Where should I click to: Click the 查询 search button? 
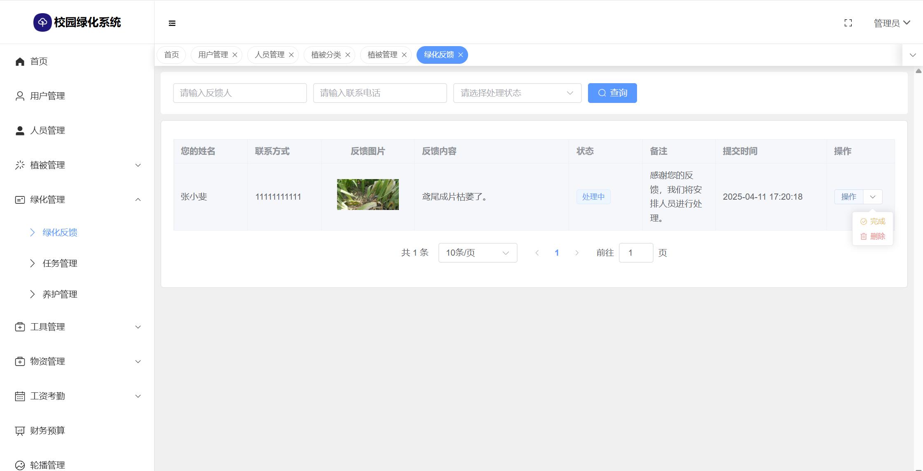point(612,93)
